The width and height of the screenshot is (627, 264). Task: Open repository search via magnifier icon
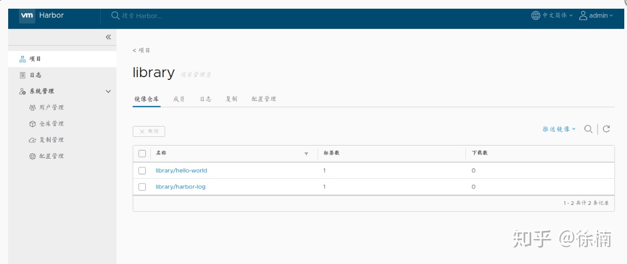[x=588, y=129]
